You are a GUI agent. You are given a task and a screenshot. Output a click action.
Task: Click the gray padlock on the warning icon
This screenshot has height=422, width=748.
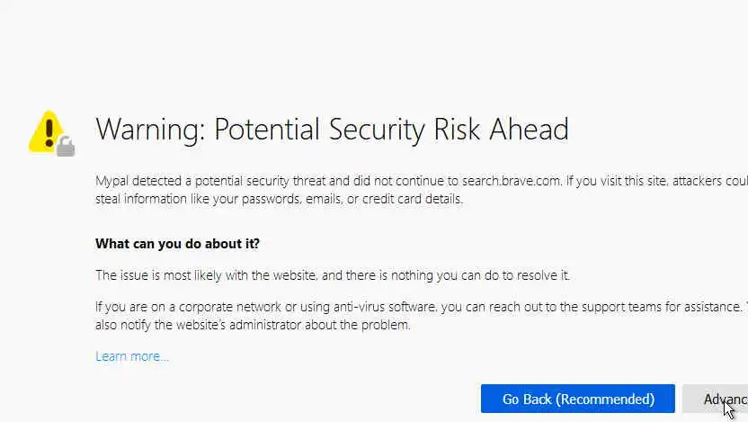(66, 146)
